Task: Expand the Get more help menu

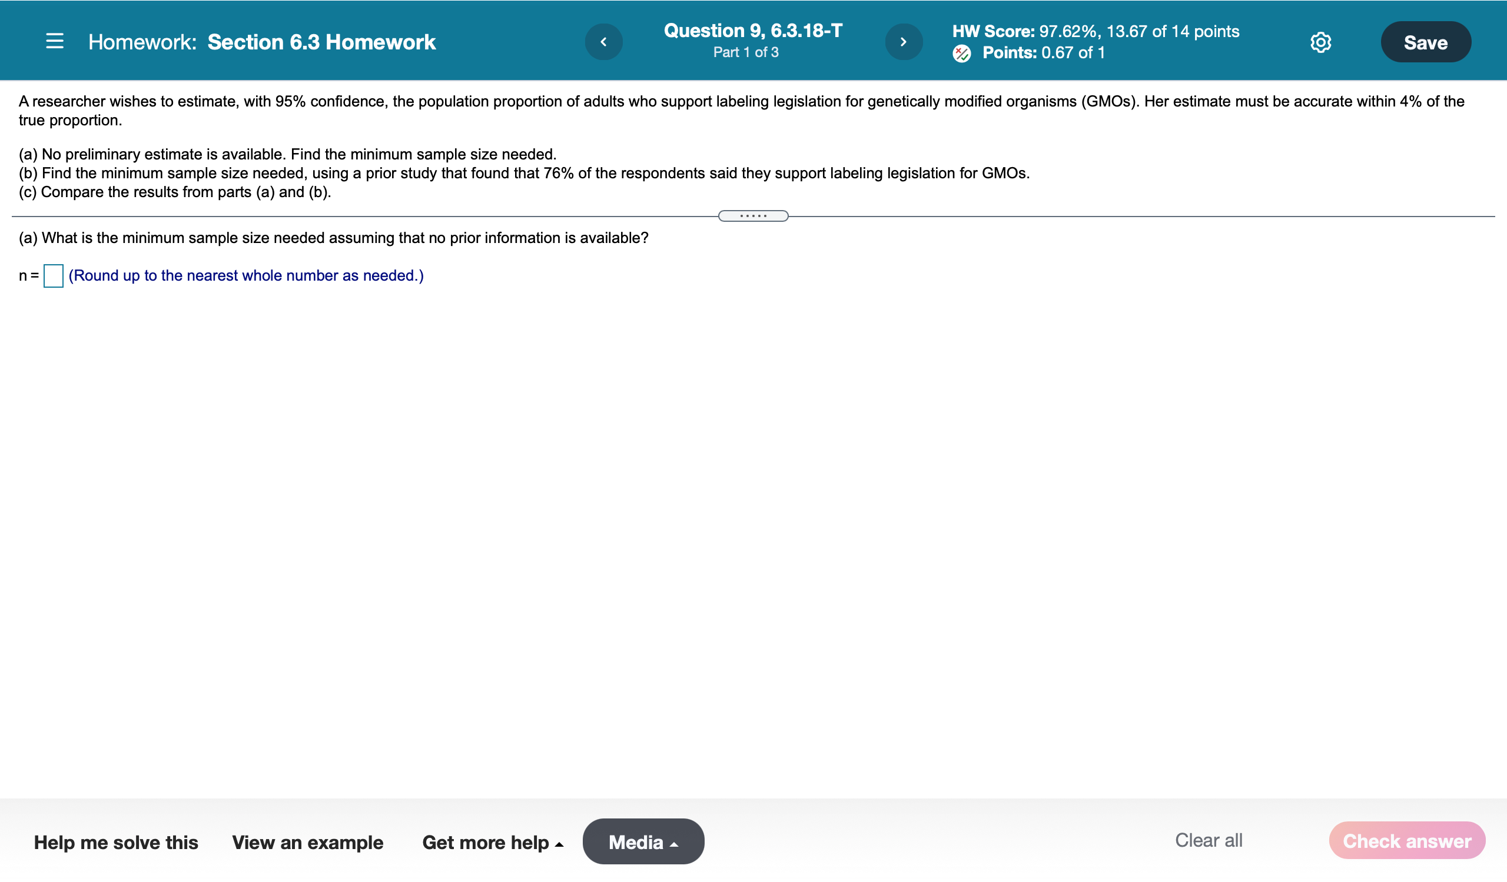Action: click(493, 842)
